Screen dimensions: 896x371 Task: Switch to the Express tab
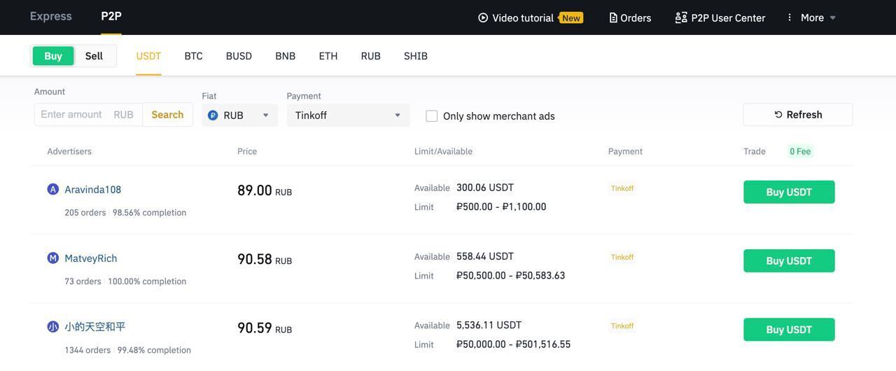50,16
